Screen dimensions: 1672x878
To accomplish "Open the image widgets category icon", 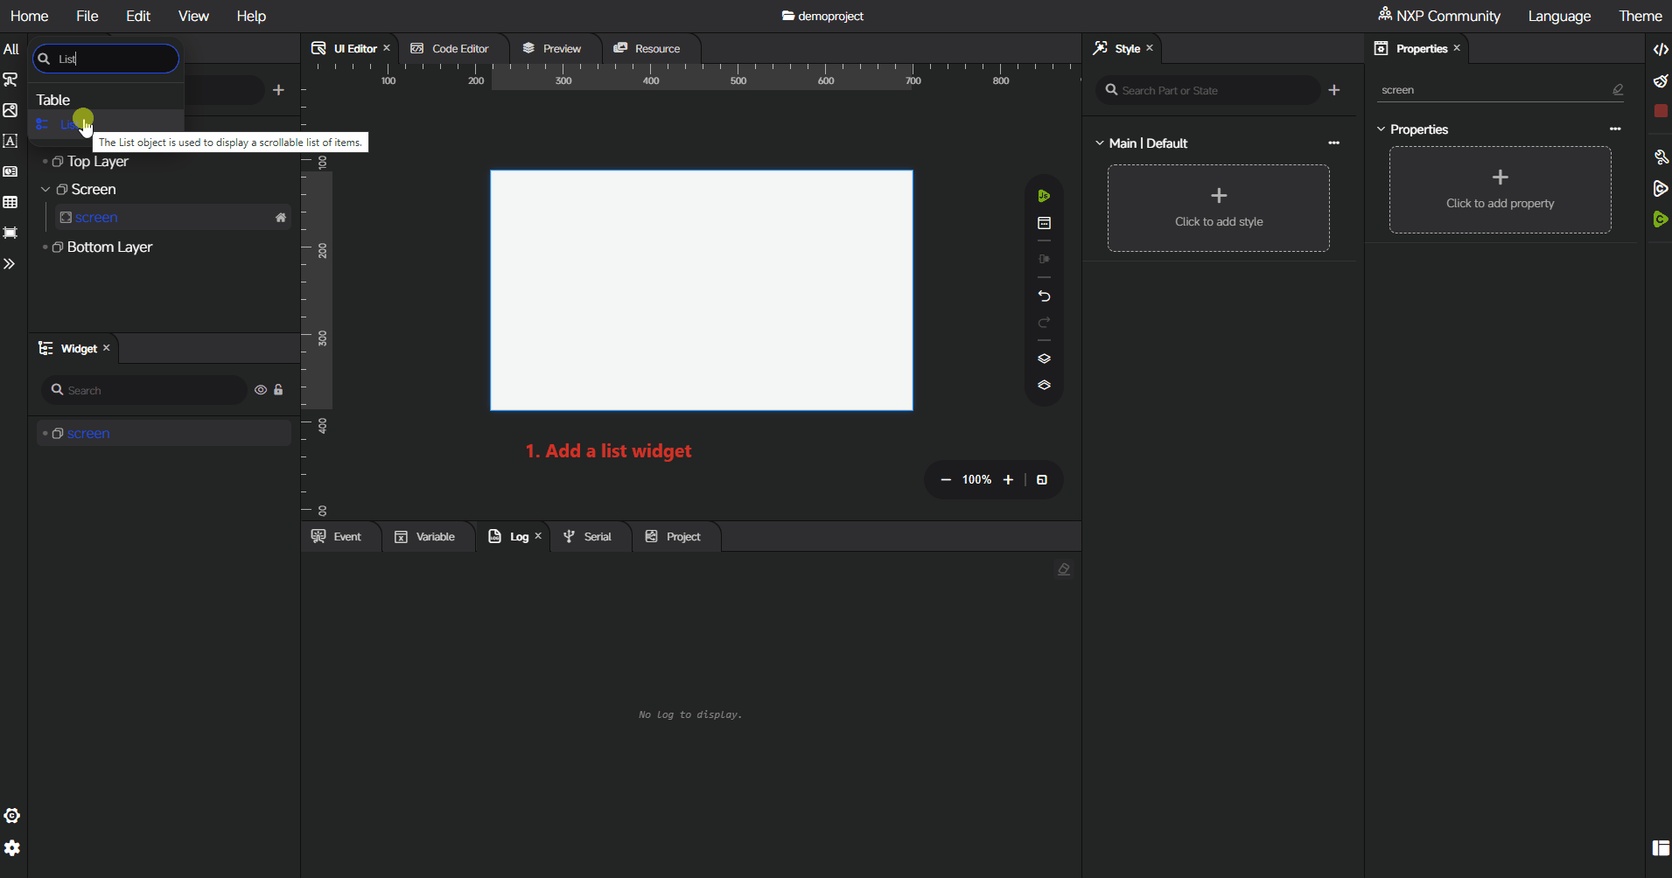I will [x=10, y=110].
